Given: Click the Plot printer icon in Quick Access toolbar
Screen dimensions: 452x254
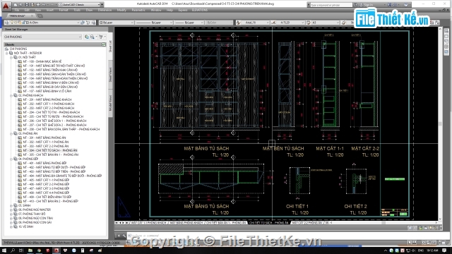Looking at the screenshot, I should [x=37, y=5].
